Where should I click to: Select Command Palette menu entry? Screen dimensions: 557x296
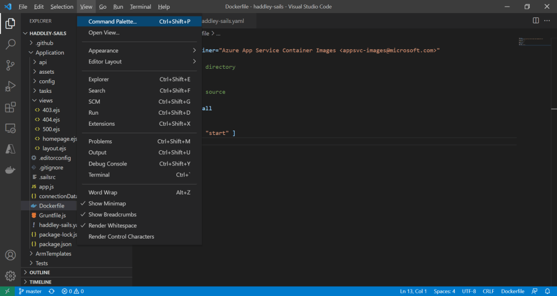click(x=112, y=22)
